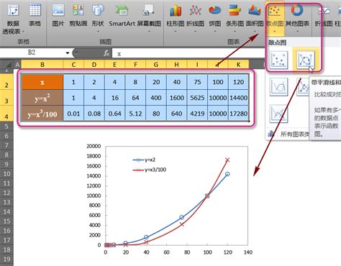Choose scatter with smooth lines and markers
Screen dimensions: 341x266
(306, 60)
